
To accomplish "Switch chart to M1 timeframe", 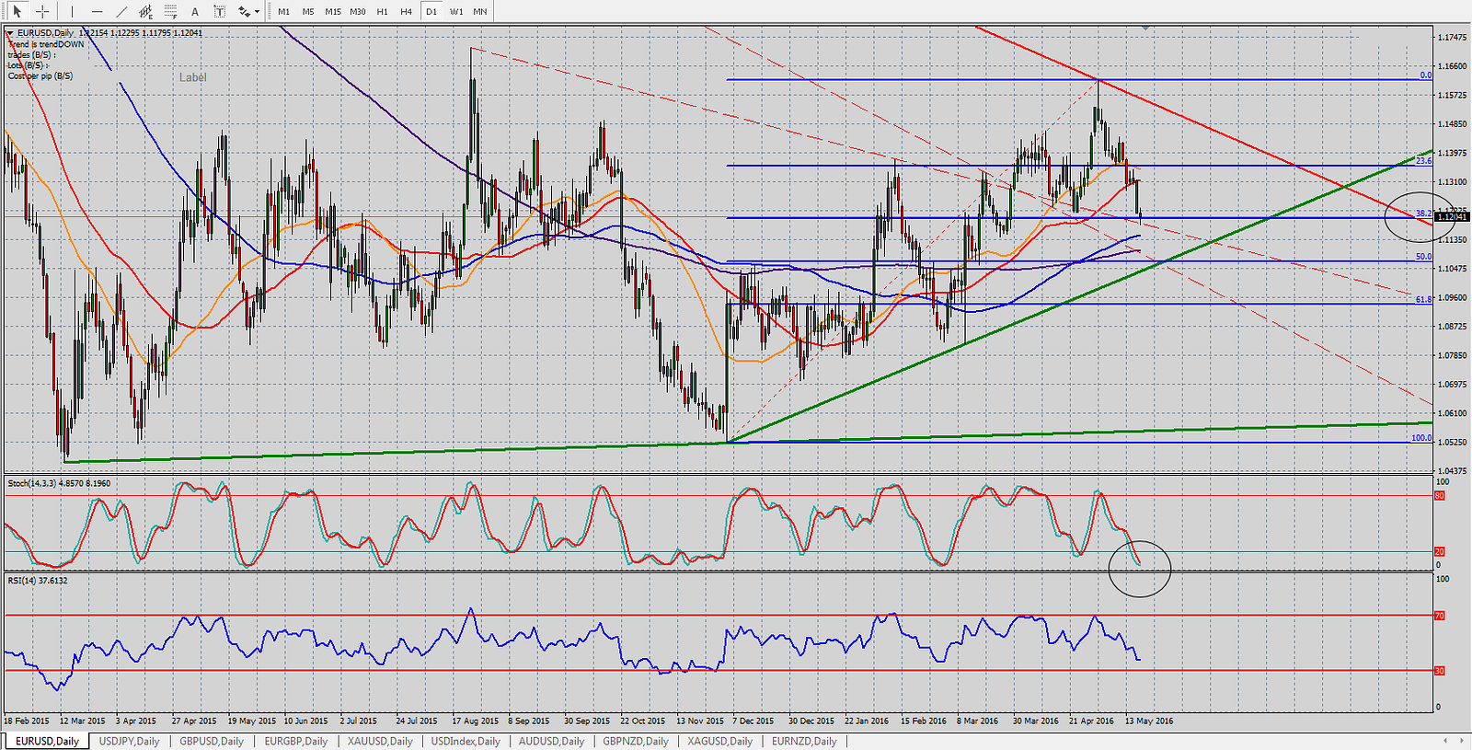I will [283, 11].
